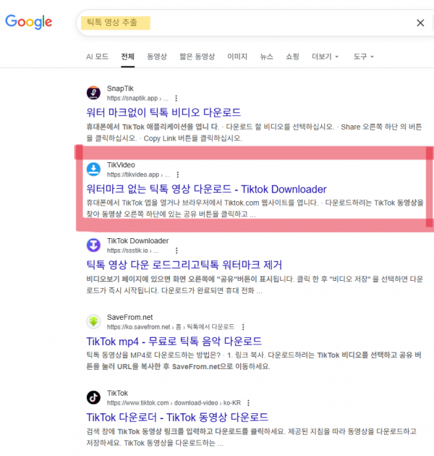Click the ssstik TikTok Downloader favicon
This screenshot has height=456, width=434.
coord(93,245)
